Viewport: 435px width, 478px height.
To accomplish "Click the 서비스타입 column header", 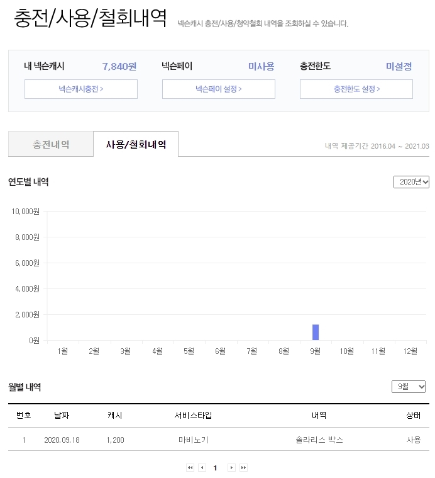I will tap(193, 415).
